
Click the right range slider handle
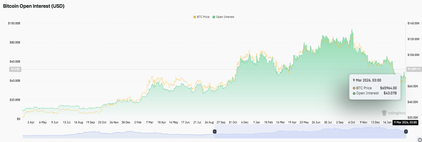pyautogui.click(x=406, y=132)
